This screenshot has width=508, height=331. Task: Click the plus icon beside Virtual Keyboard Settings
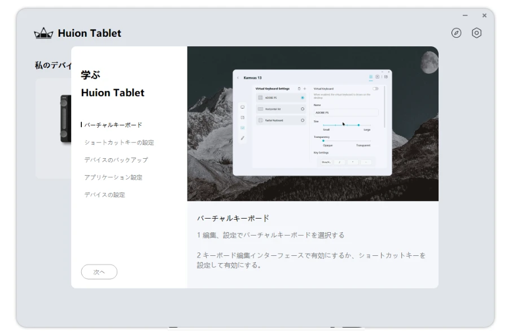click(305, 89)
